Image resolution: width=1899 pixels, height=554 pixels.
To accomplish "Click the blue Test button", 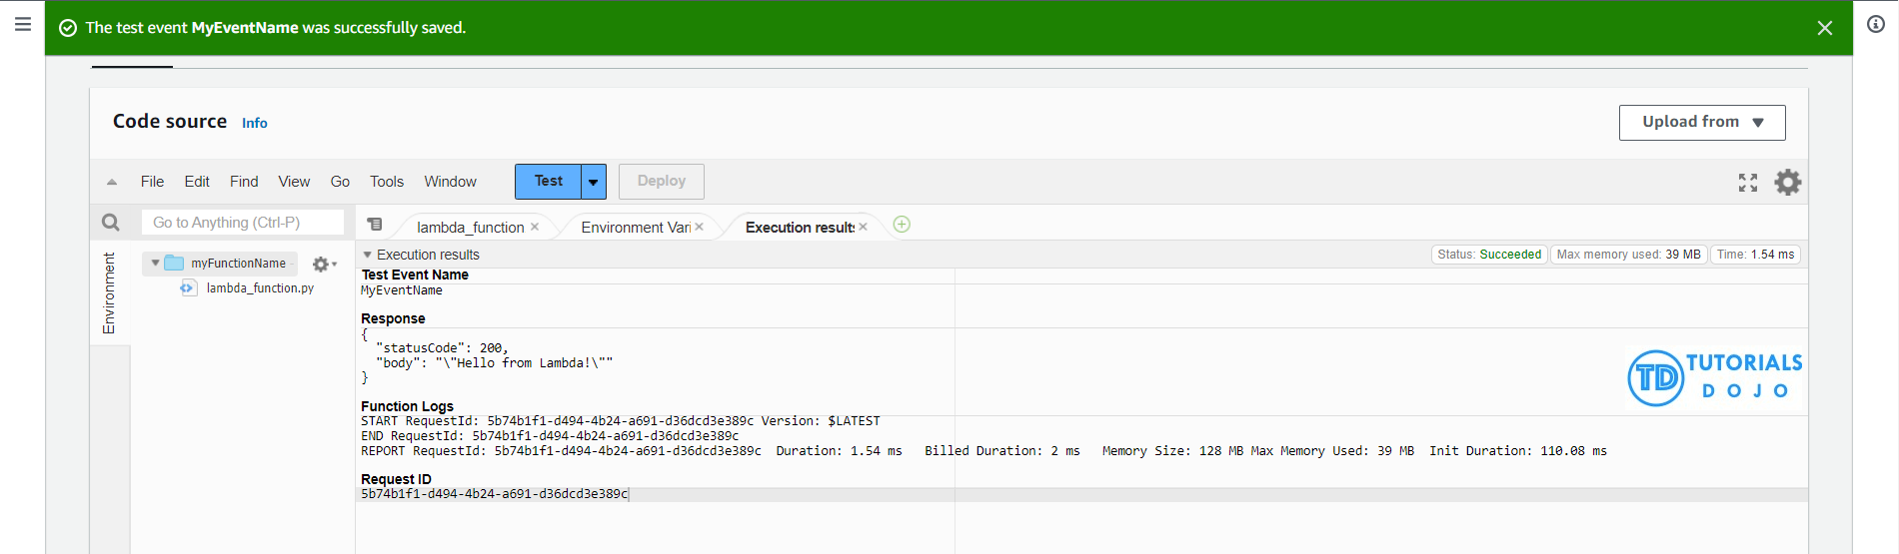I will coord(548,182).
